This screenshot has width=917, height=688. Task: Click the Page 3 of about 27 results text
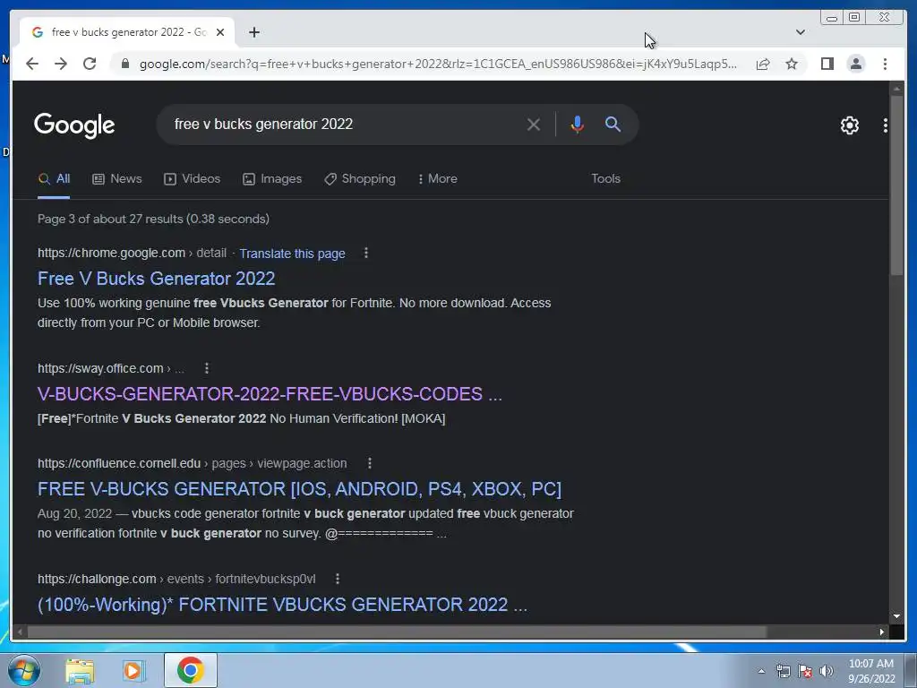coord(153,219)
